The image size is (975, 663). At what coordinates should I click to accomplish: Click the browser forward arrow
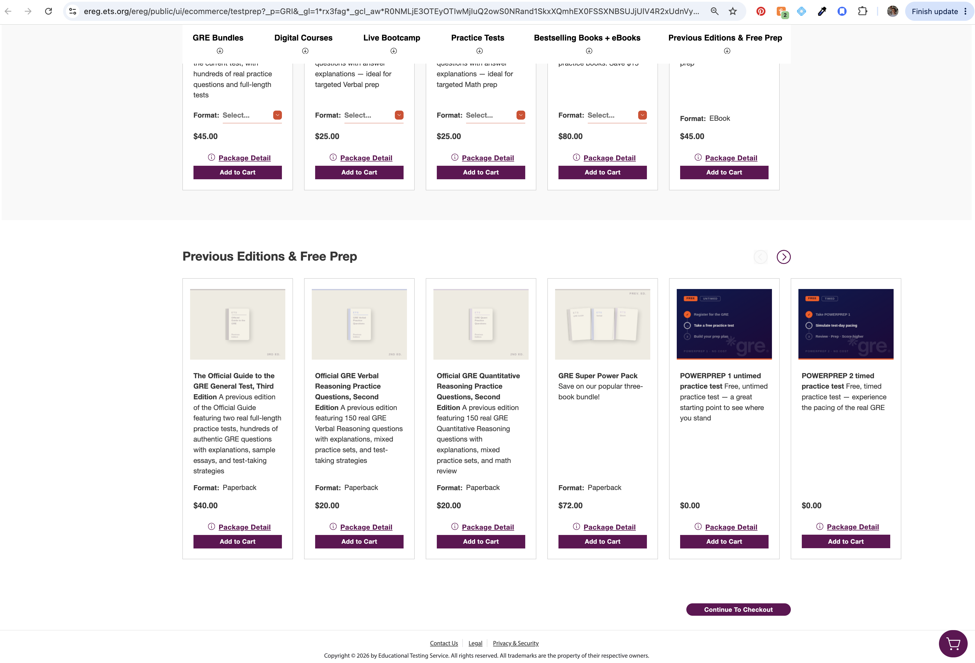[x=28, y=11]
